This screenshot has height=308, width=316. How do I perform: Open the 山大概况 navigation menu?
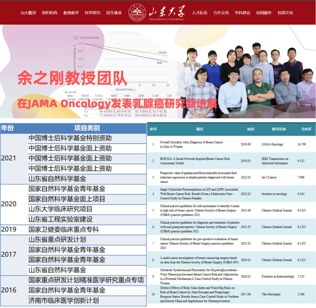click(x=28, y=13)
